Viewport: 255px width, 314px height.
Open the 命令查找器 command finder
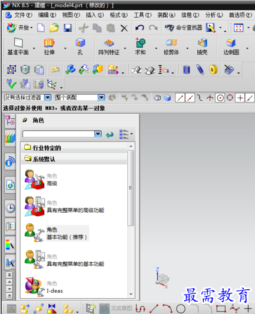coord(183,28)
